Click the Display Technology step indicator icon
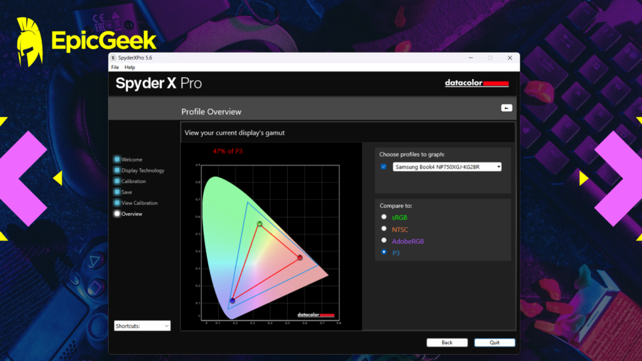The image size is (642, 361). point(117,170)
